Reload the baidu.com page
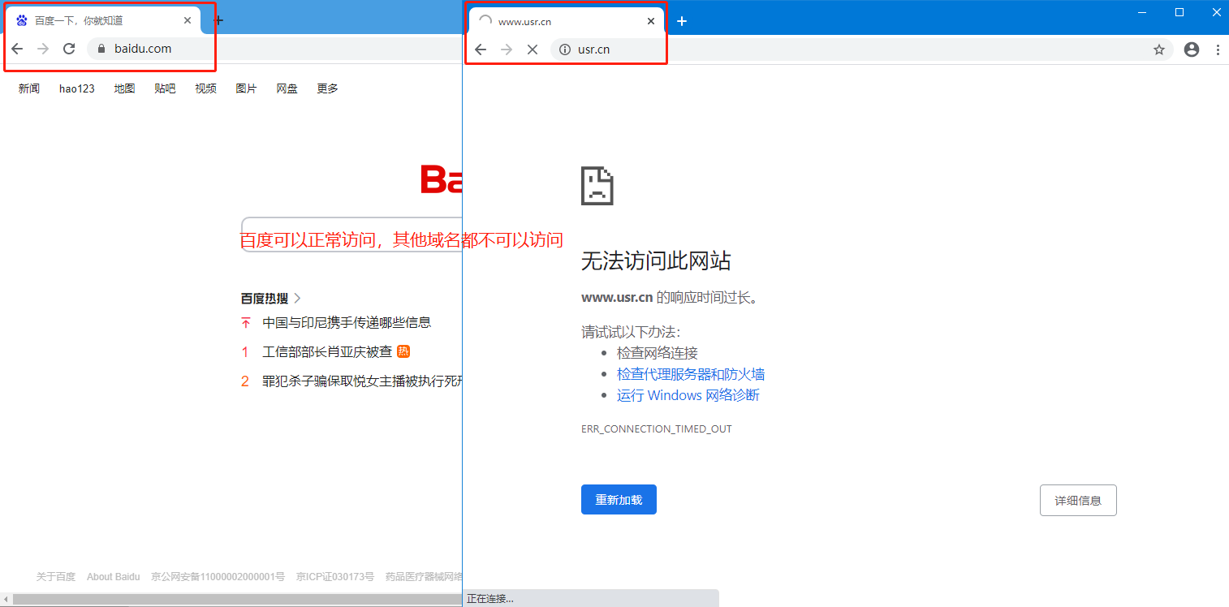This screenshot has height=607, width=1229. (70, 49)
